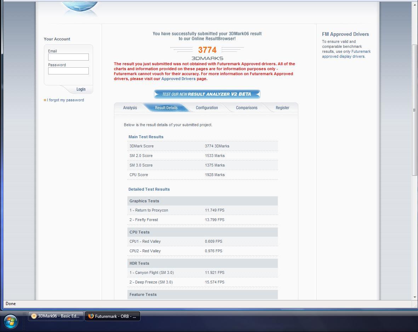The height and width of the screenshot is (332, 418).
Task: Click the '1375 Marks' SM 3.0 value
Action: (x=214, y=165)
